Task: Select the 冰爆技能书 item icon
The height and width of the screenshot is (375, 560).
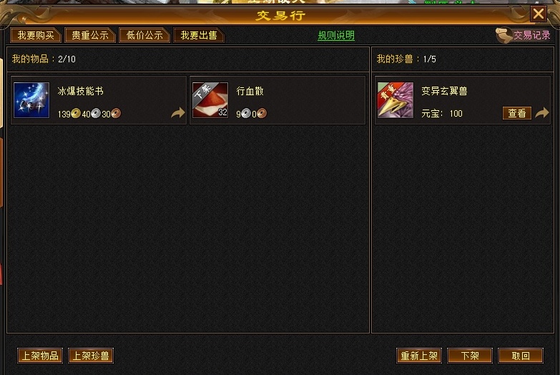Action: 31,100
